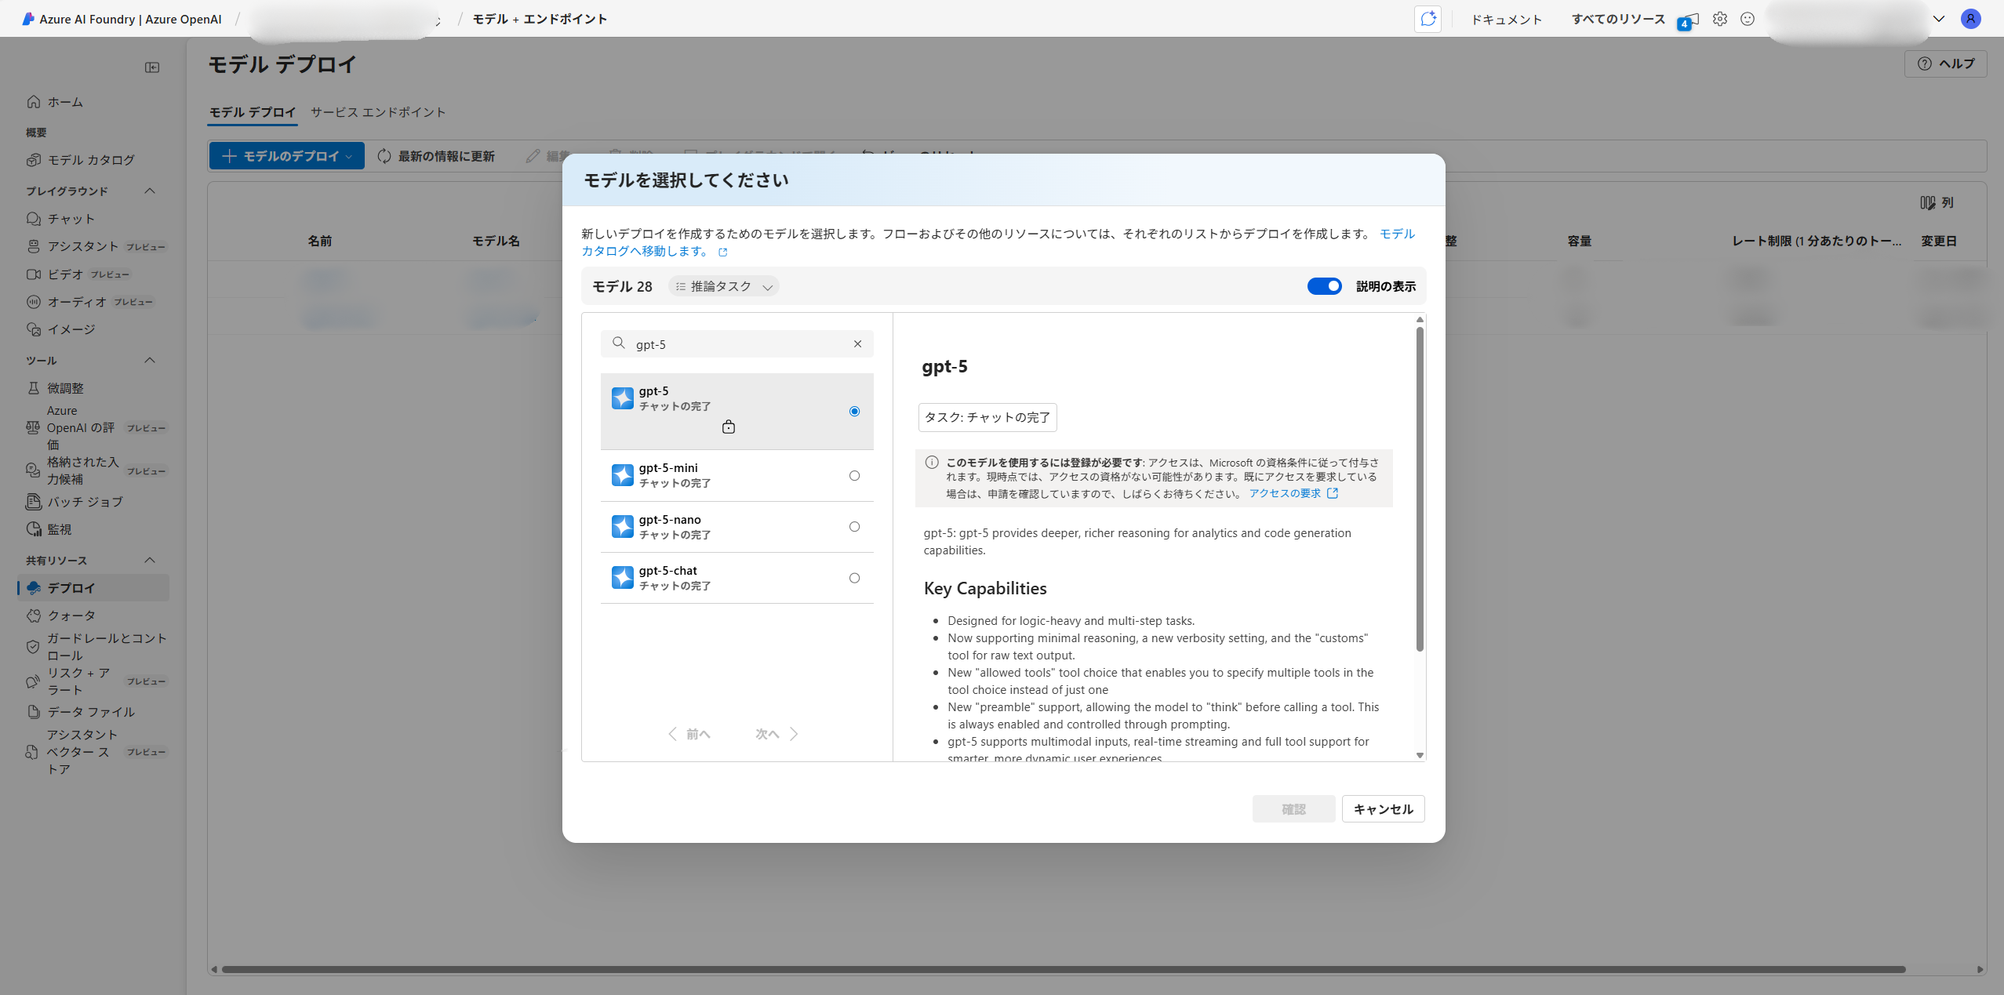Toggle the 説明の表示 switch
Screen dimensions: 2004x995
click(x=1324, y=286)
